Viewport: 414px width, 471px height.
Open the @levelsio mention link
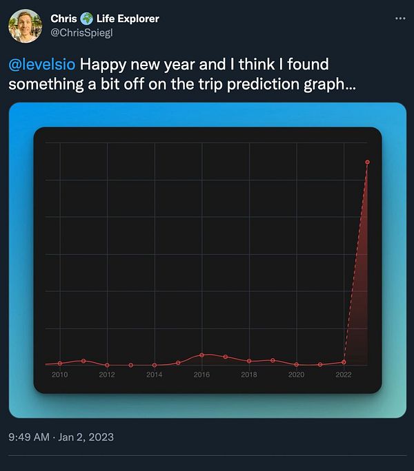pos(42,65)
